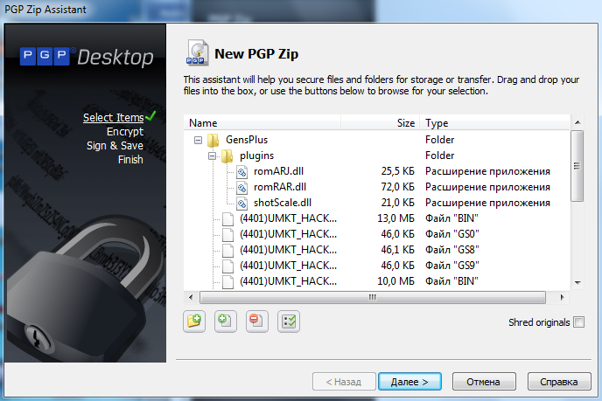Click the select-all checklist icon button

pyautogui.click(x=289, y=321)
